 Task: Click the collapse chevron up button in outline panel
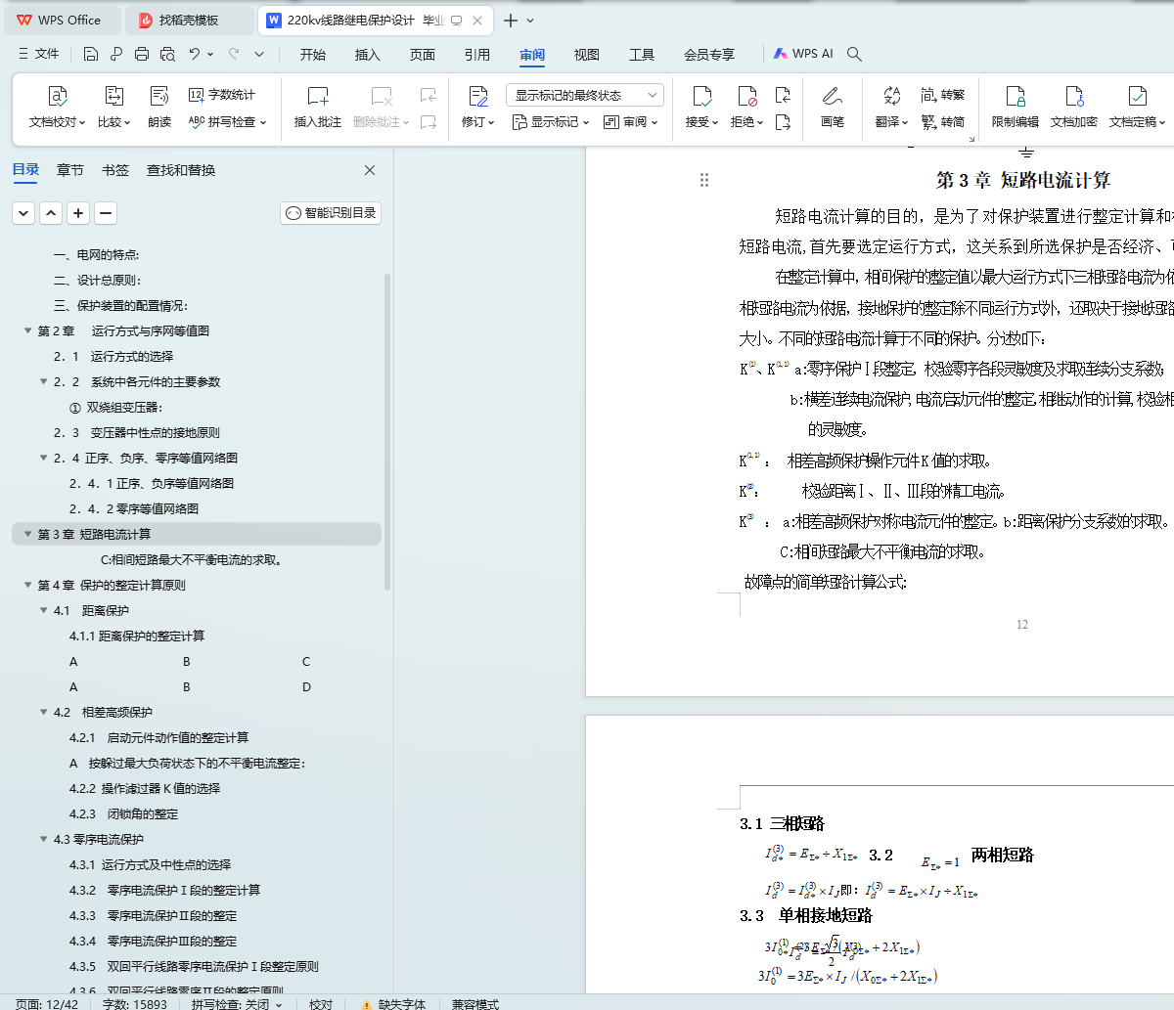pyautogui.click(x=51, y=212)
